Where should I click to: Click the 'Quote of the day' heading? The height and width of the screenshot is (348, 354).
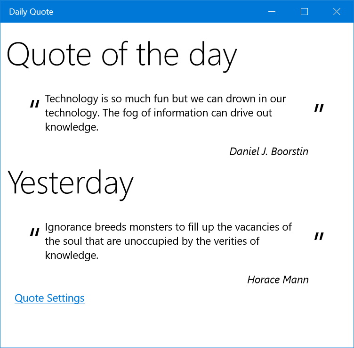click(121, 54)
